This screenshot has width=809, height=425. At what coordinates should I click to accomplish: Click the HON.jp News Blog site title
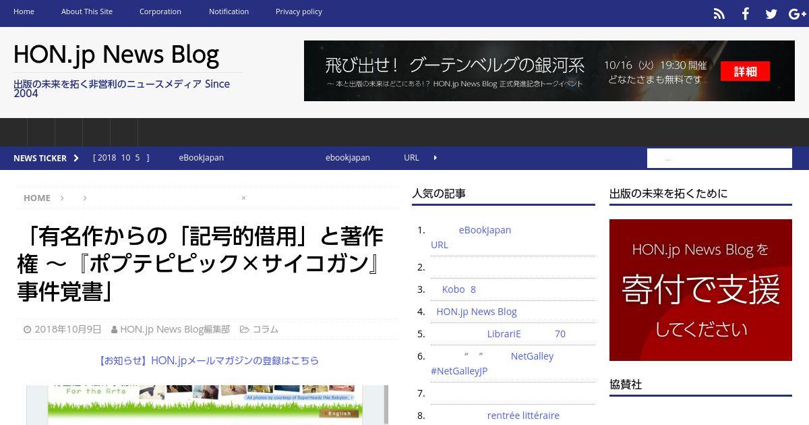point(116,55)
